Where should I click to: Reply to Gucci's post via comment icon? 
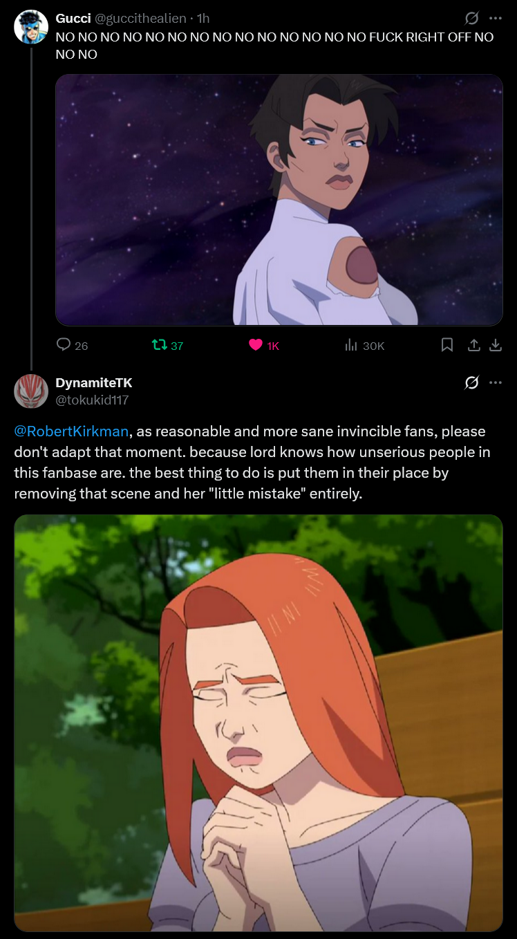pyautogui.click(x=64, y=344)
